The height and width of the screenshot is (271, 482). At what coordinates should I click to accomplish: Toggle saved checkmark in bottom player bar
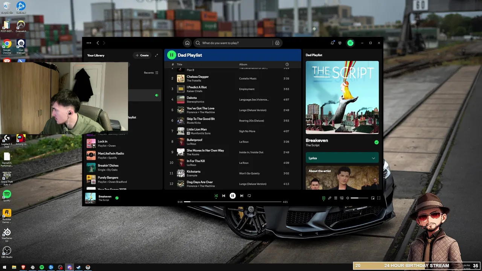pos(117,198)
